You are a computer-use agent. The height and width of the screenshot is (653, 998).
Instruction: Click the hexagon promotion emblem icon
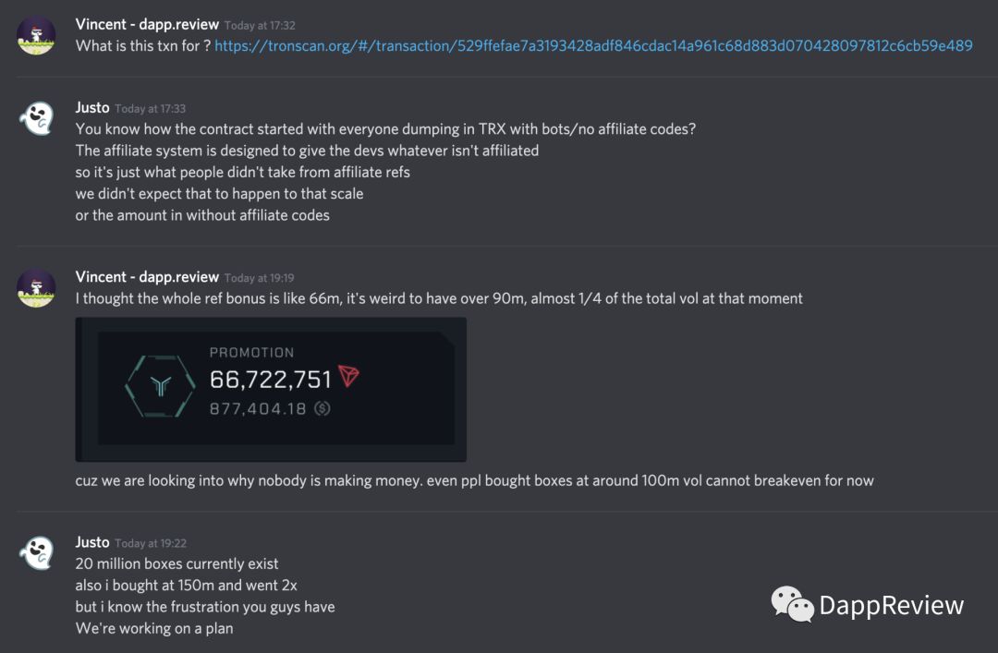point(161,386)
